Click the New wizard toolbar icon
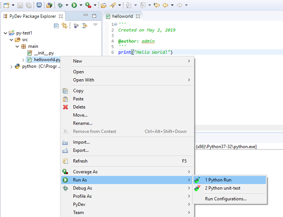 click(x=7, y=5)
